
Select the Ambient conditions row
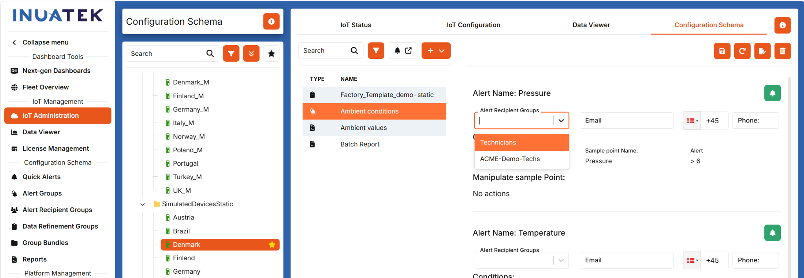tap(375, 111)
